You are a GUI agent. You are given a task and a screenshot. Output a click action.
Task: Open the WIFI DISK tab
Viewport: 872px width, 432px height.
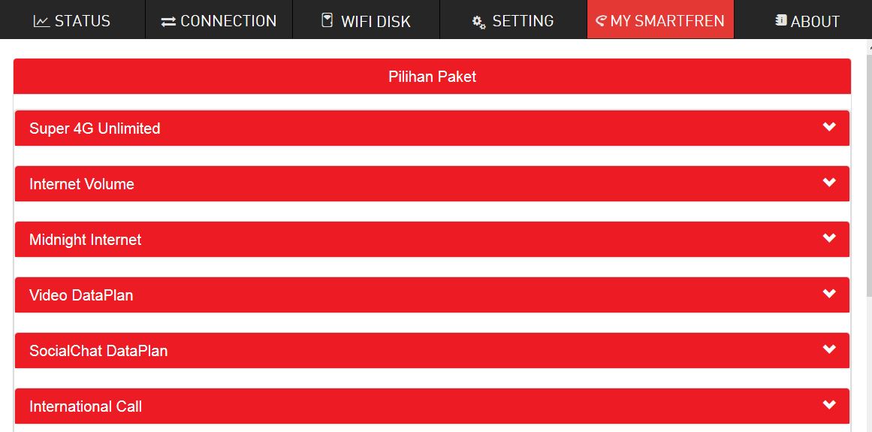coord(376,21)
